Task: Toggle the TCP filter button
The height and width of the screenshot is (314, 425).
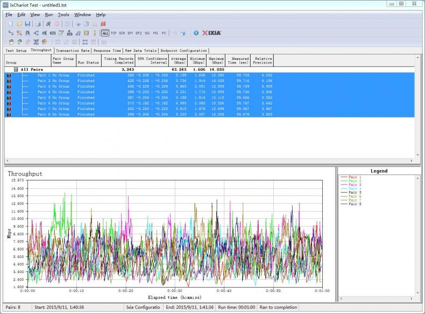Action: tap(114, 33)
